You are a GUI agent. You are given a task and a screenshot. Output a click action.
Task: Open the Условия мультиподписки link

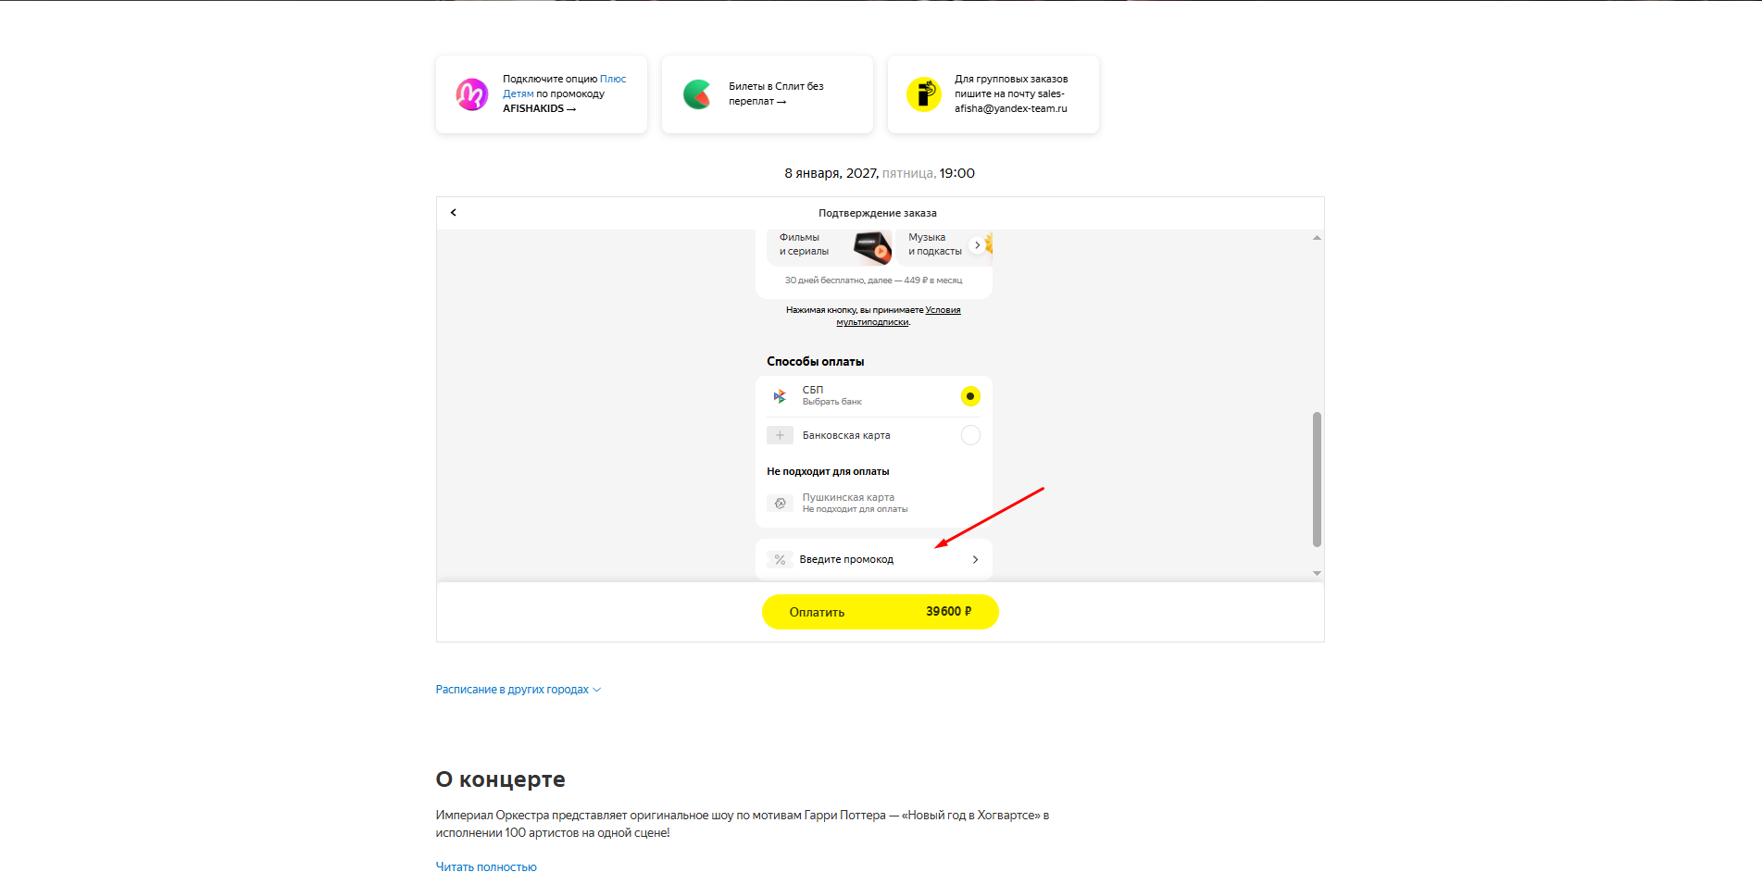[943, 310]
